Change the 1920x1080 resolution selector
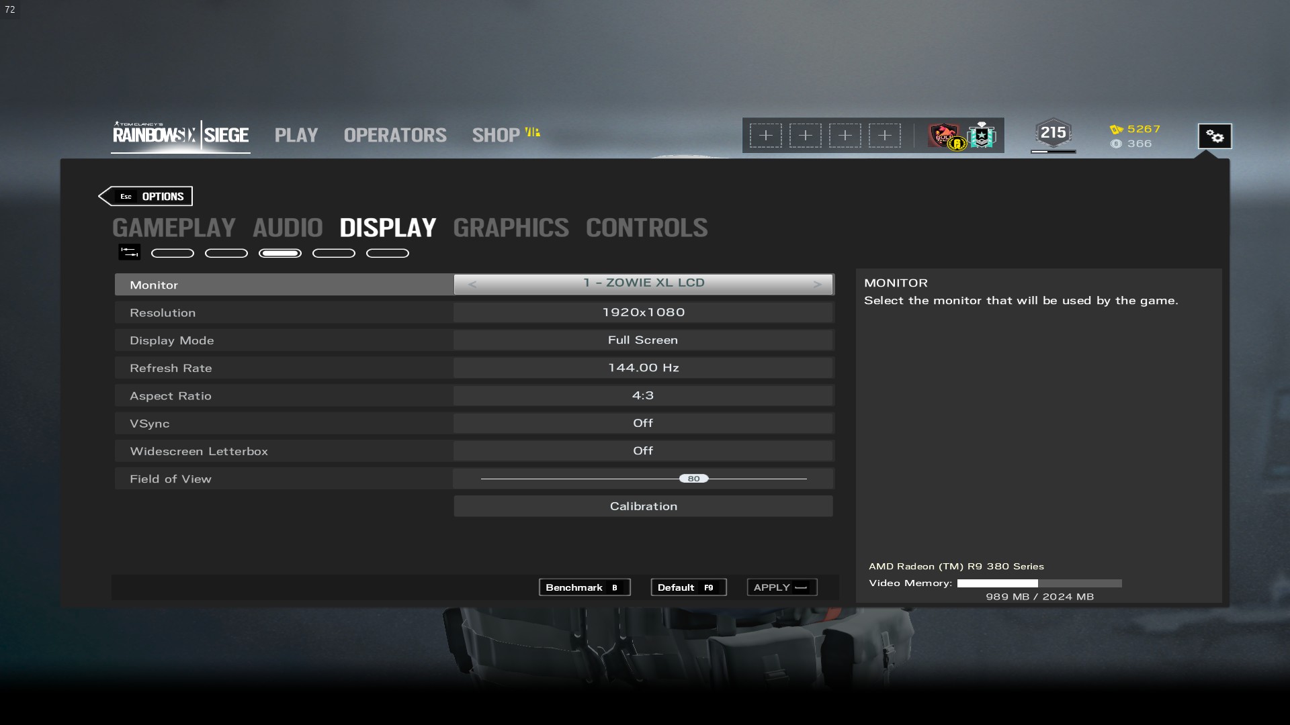The width and height of the screenshot is (1290, 725). coord(643,312)
